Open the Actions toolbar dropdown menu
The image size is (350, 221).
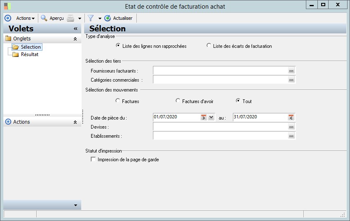pyautogui.click(x=25, y=18)
